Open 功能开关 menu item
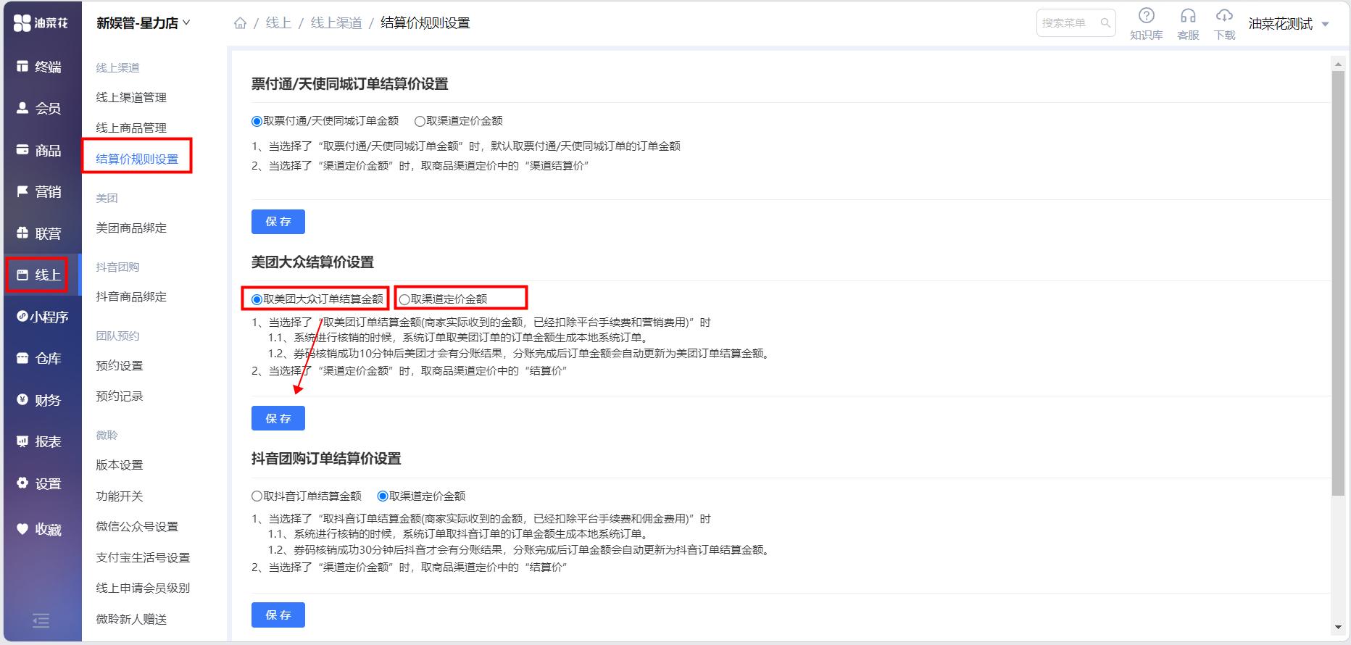This screenshot has width=1351, height=645. [120, 496]
